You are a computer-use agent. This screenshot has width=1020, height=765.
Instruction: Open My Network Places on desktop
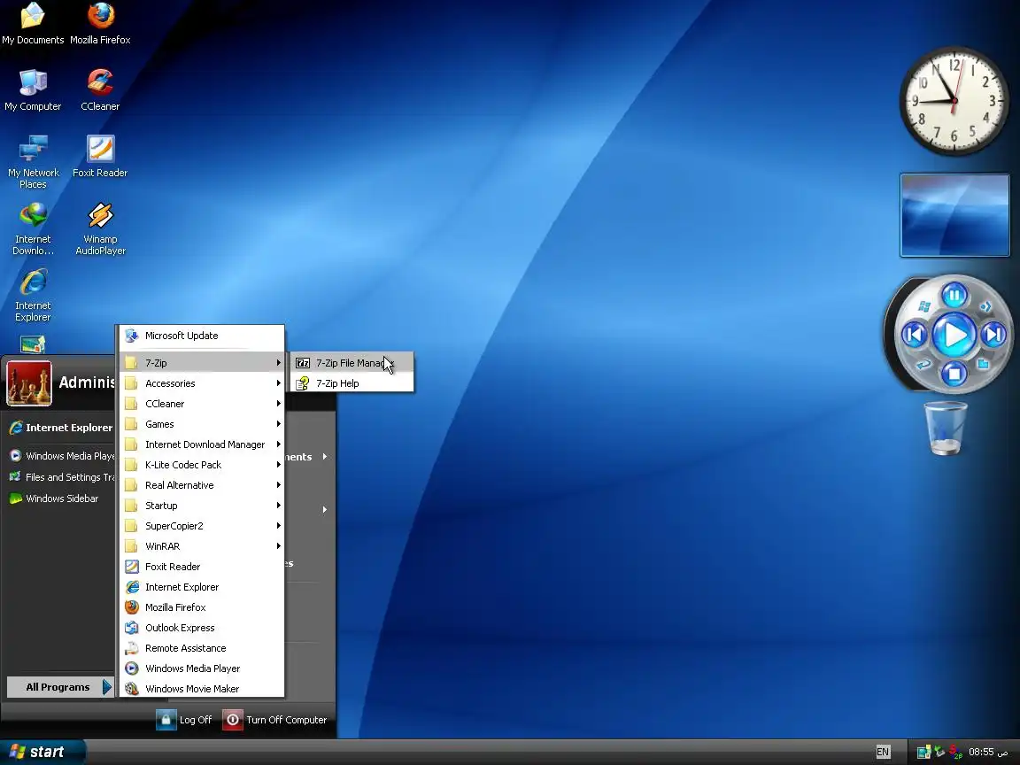[33, 162]
